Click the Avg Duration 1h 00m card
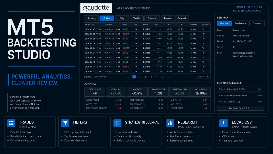 (201, 92)
